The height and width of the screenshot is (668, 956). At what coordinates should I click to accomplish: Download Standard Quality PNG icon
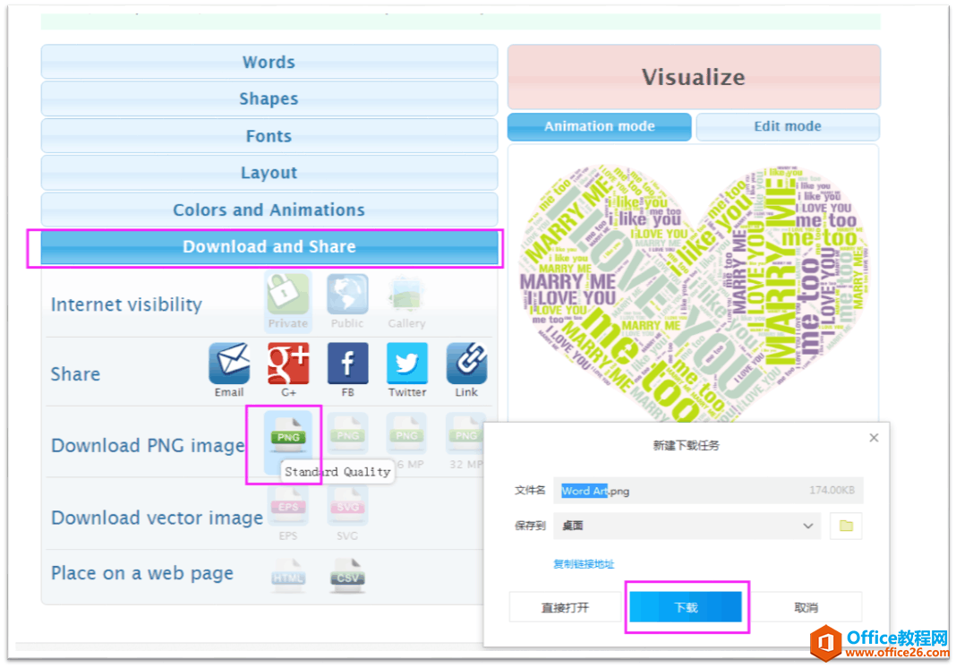pos(288,435)
